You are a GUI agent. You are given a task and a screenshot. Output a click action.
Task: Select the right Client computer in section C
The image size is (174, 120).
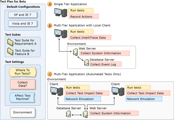point(118,92)
